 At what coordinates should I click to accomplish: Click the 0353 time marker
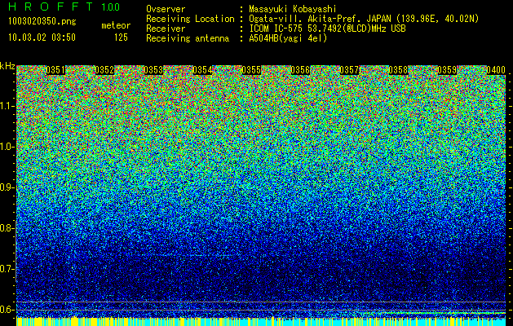[153, 70]
